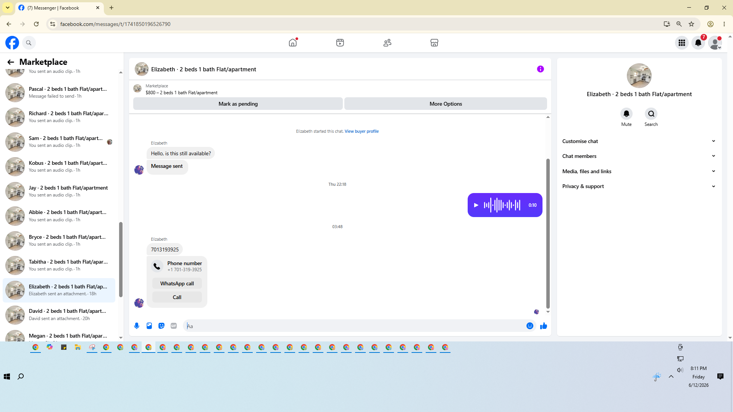The height and width of the screenshot is (412, 733).
Task: Click the phone handset icon in card
Action: pyautogui.click(x=157, y=266)
